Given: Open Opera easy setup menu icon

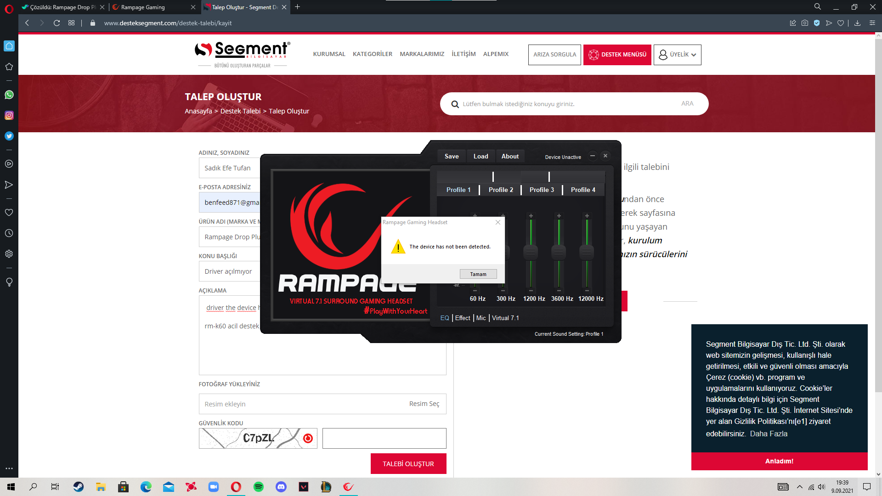Looking at the screenshot, I should coord(872,23).
